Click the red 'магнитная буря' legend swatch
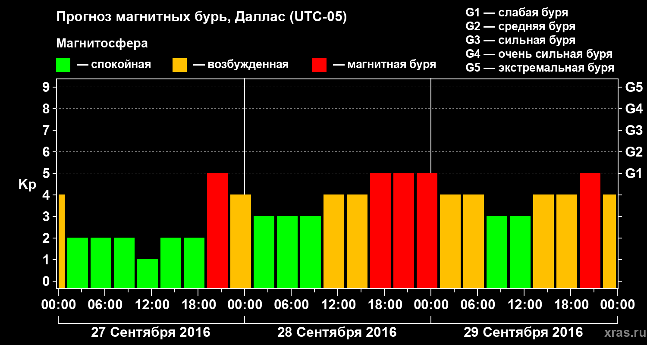This screenshot has width=647, height=345. [x=319, y=65]
